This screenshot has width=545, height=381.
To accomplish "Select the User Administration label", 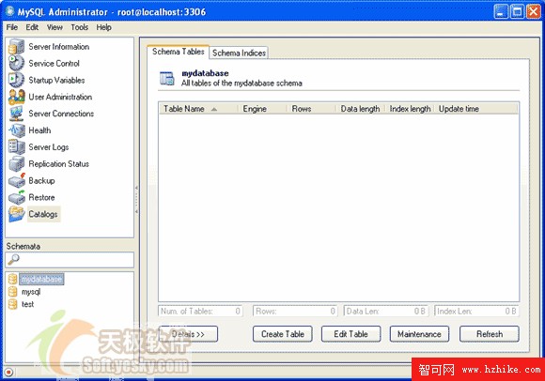I will point(60,97).
